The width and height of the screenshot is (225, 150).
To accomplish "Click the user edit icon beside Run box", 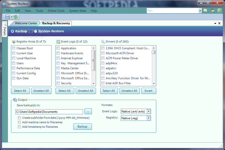I will (212, 10).
